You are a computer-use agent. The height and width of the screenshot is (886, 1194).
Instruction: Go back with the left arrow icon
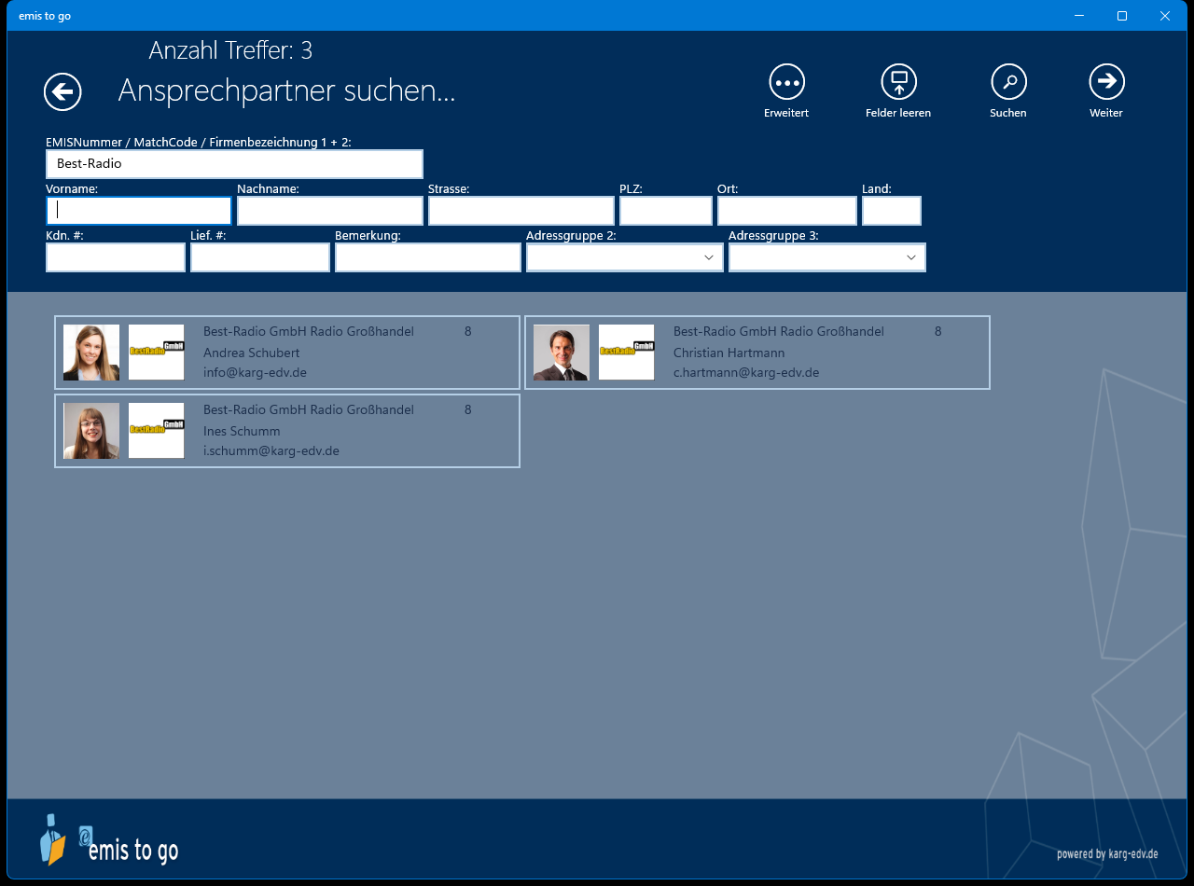tap(62, 91)
